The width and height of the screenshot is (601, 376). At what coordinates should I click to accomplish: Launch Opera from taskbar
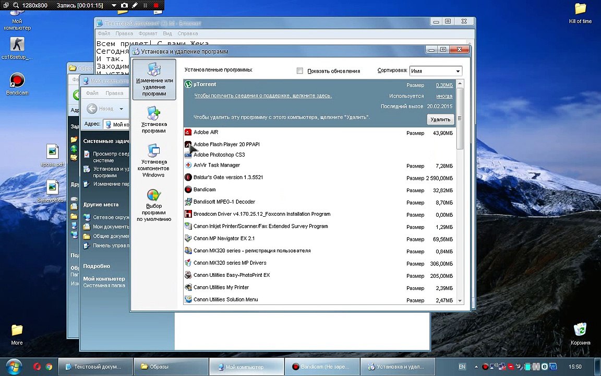[37, 367]
